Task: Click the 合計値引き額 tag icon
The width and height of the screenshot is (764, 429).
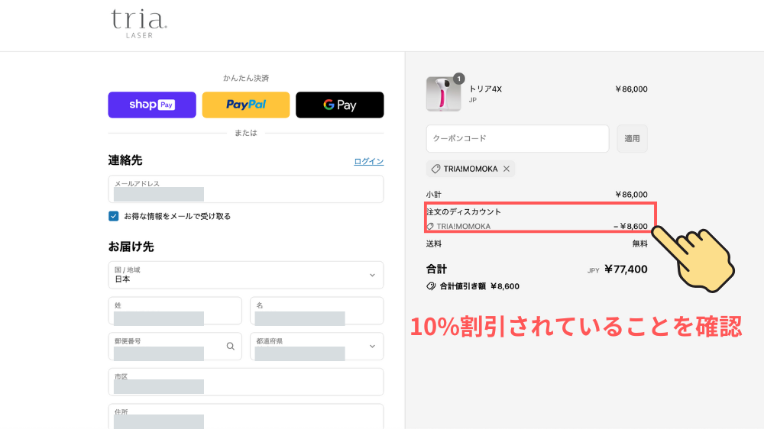Action: pos(431,286)
